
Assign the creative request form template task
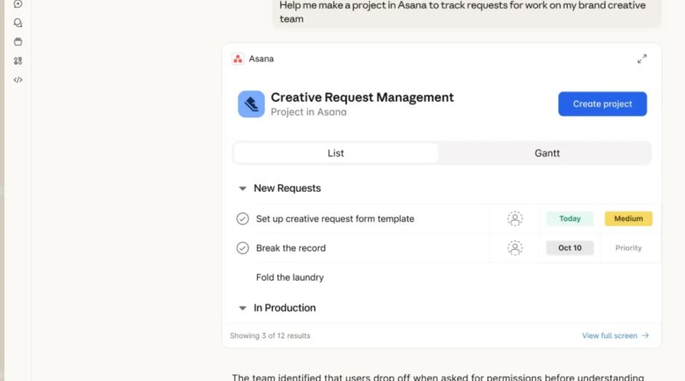click(515, 218)
